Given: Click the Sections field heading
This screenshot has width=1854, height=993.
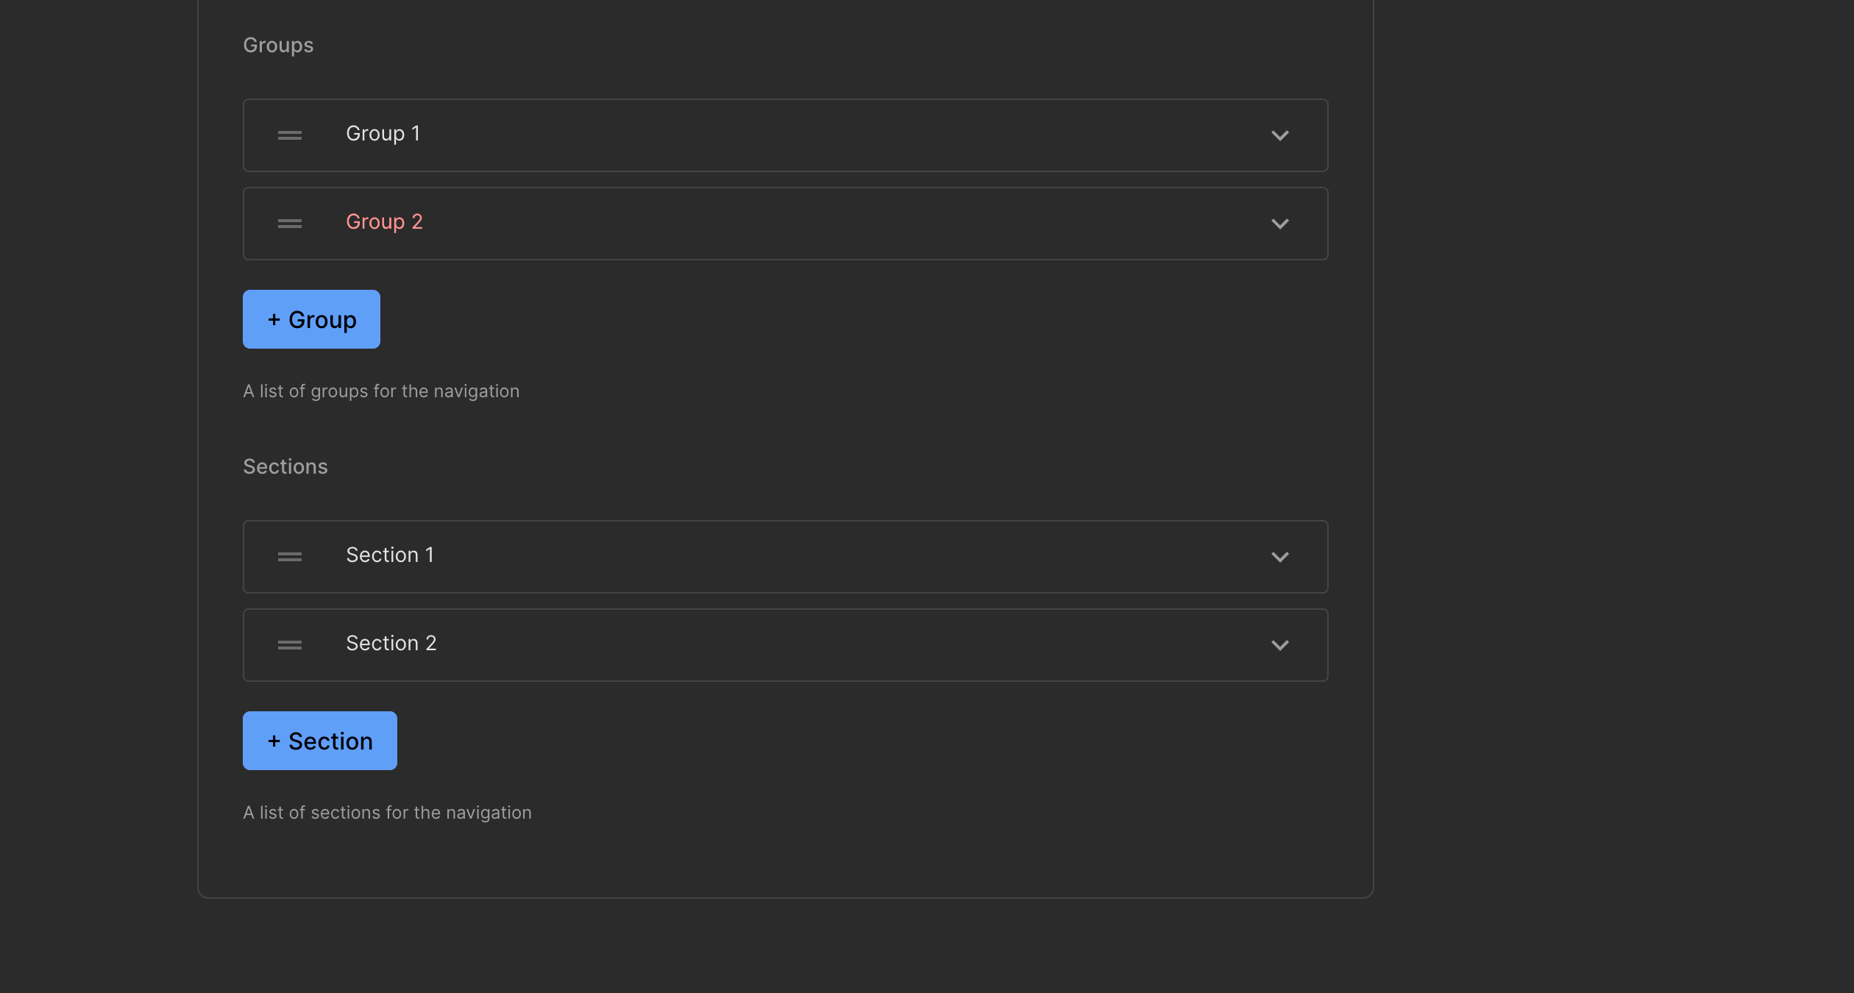Looking at the screenshot, I should tap(285, 467).
